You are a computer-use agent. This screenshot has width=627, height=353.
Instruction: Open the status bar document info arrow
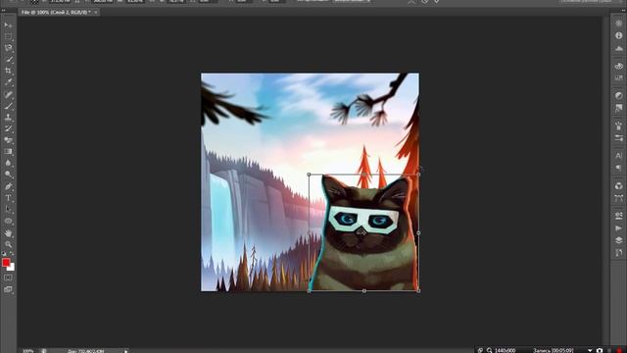pyautogui.click(x=126, y=351)
